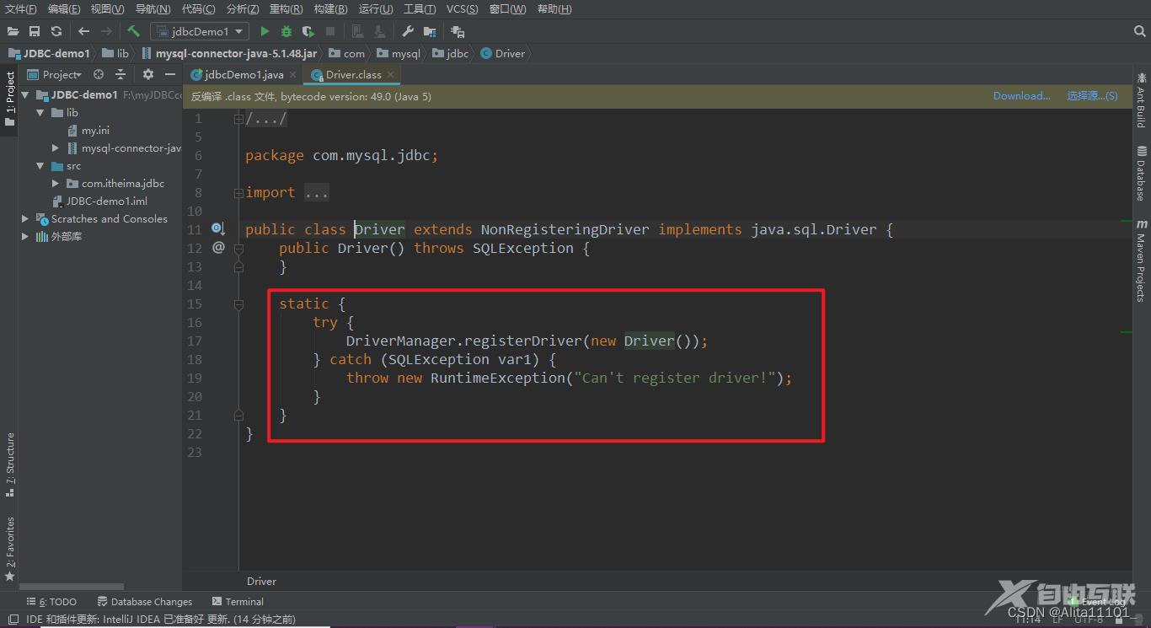Viewport: 1151px width, 628px height.
Task: Run with coverage shield icon
Action: tap(308, 31)
